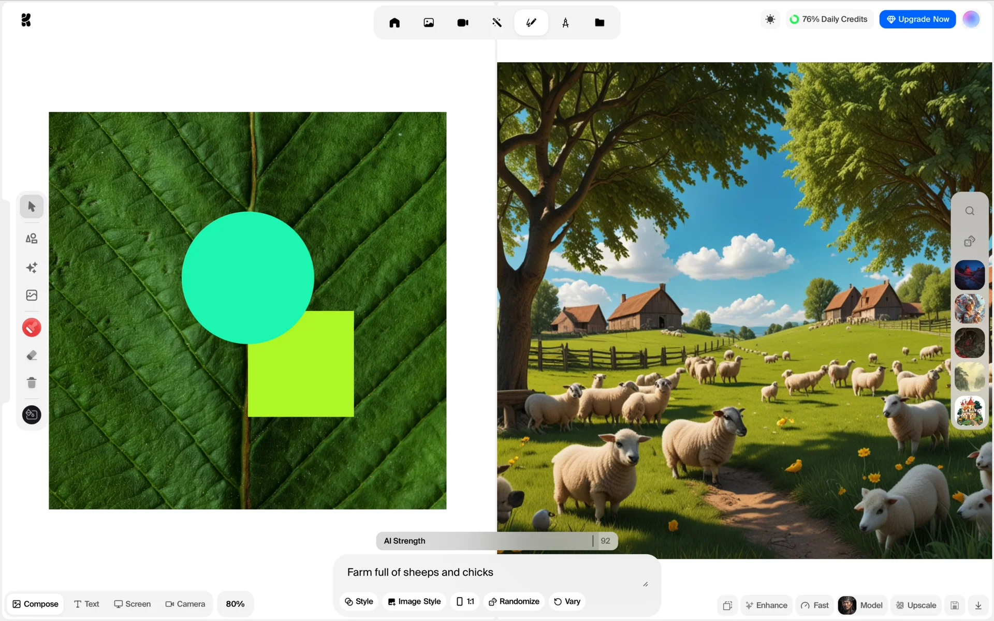Click the Randomize button
994x621 pixels.
514,601
